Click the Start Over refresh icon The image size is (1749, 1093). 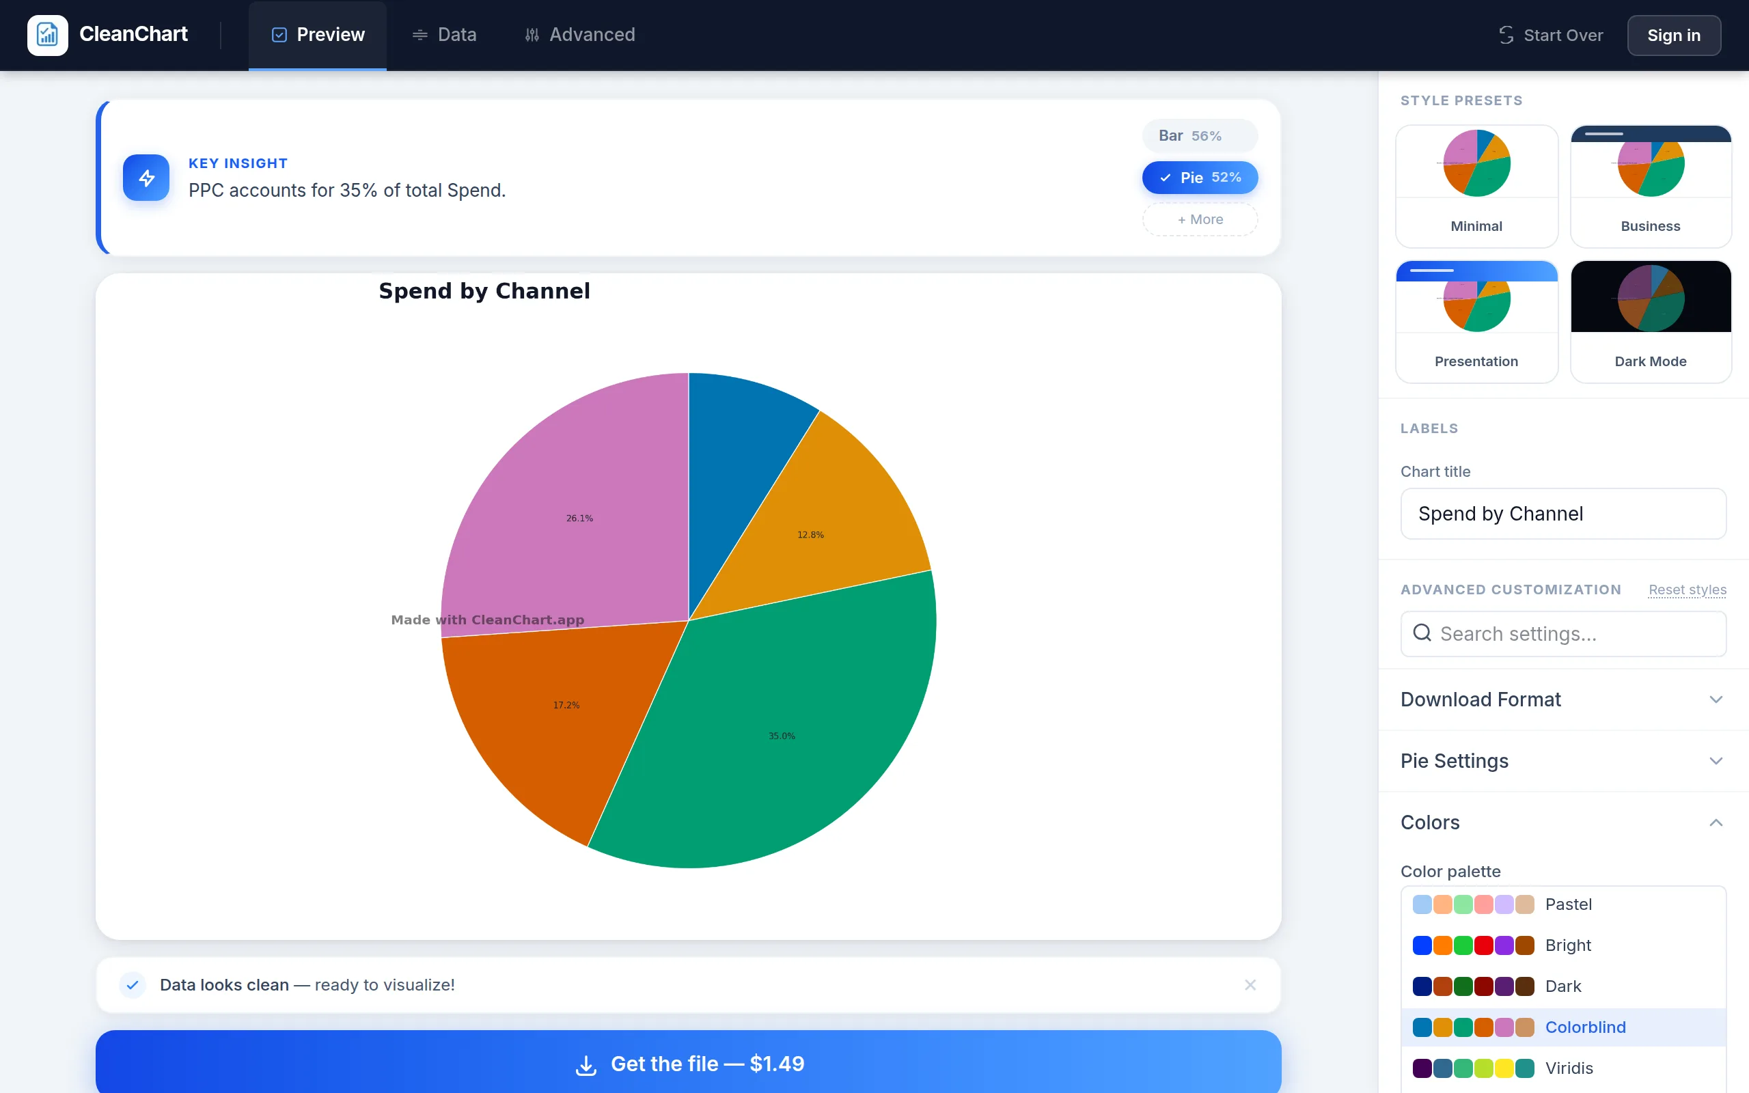click(1506, 35)
